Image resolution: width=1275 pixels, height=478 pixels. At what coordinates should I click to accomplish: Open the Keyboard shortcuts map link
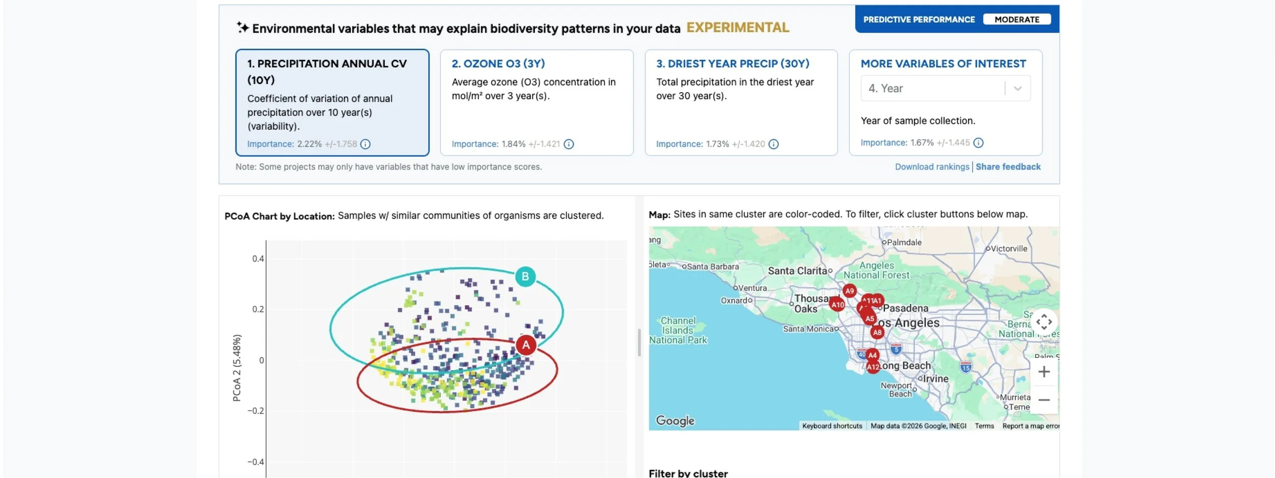coord(832,426)
